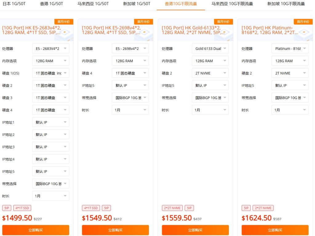The height and width of the screenshot is (236, 315).
Task: Click the 2*2T NVME tag in Gold-6133 card
Action: (172, 208)
